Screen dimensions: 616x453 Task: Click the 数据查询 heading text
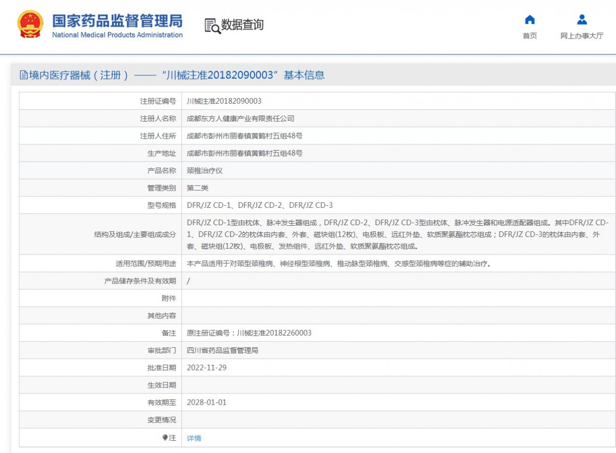pos(242,25)
